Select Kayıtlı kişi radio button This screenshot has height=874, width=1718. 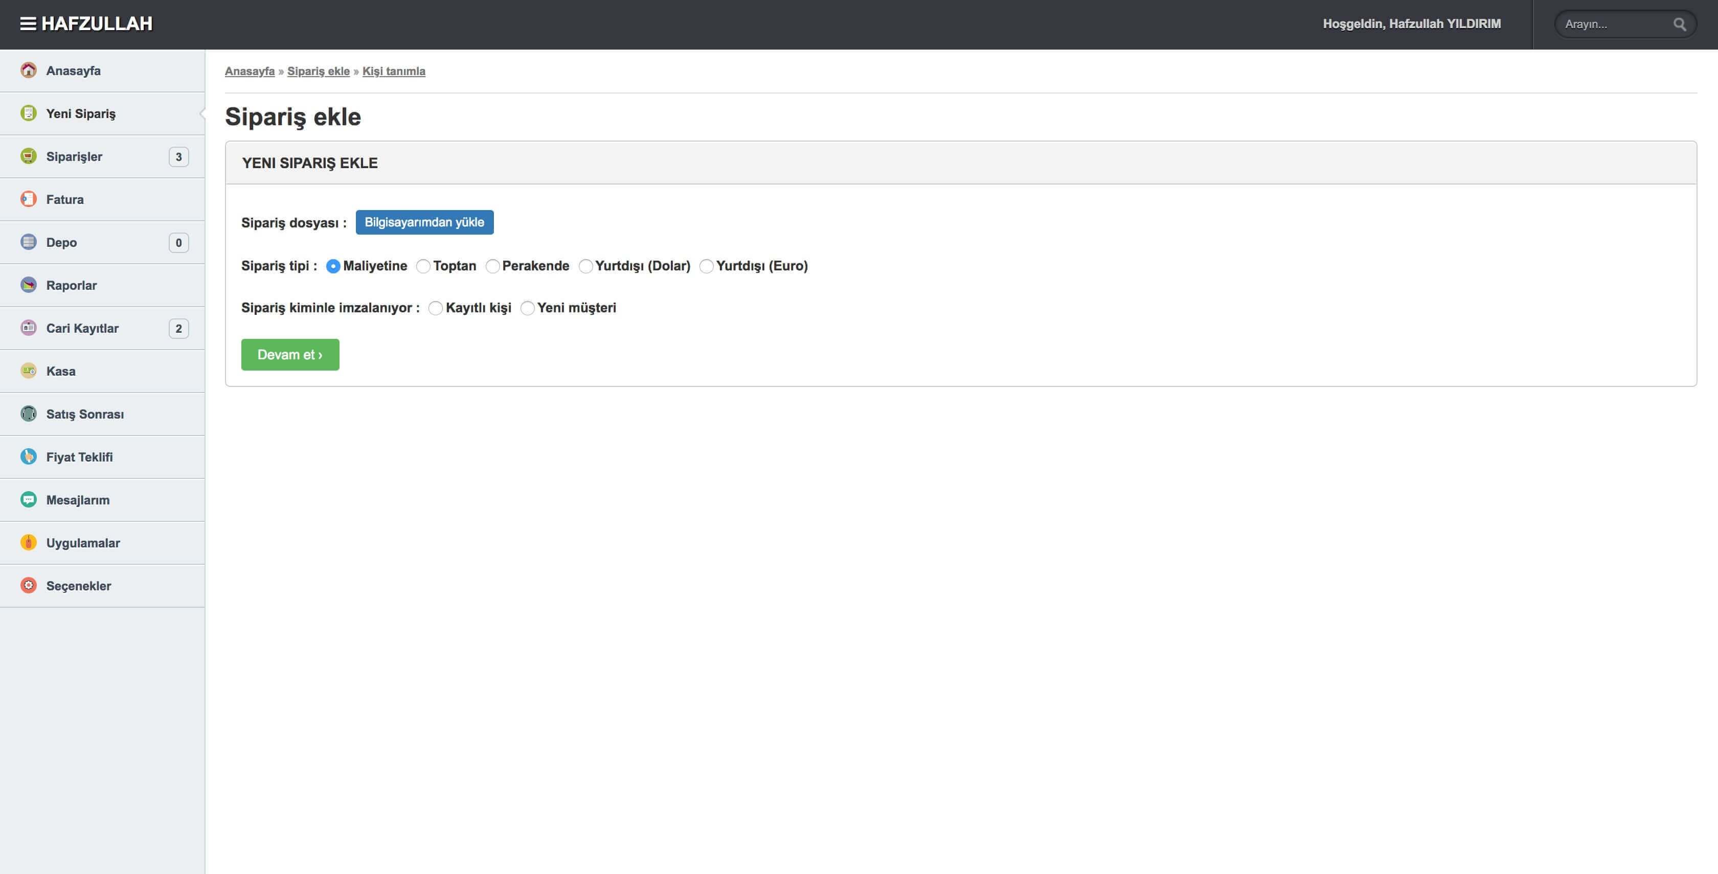pos(436,308)
